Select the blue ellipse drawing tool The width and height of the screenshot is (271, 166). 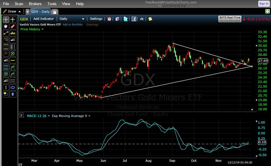tap(13, 88)
